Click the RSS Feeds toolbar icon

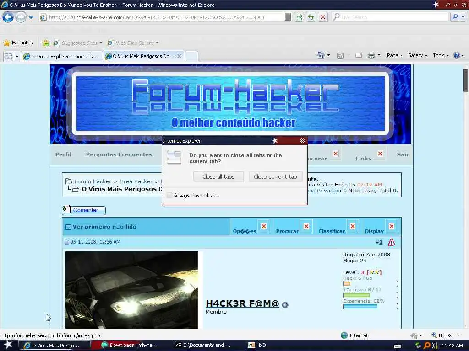tap(340, 55)
